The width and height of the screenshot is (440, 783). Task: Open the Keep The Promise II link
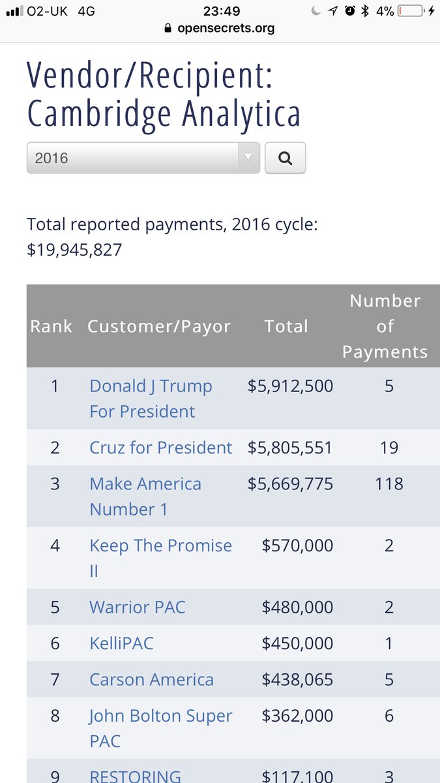pyautogui.click(x=160, y=558)
